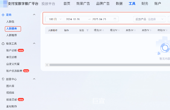Click the 投放工具 section icon
The height and width of the screenshot is (110, 170).
[3, 43]
